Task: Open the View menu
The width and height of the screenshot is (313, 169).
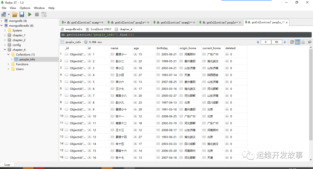Action: coord(13,8)
